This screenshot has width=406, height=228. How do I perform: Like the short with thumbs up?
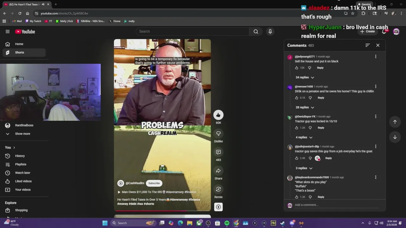pyautogui.click(x=218, y=115)
